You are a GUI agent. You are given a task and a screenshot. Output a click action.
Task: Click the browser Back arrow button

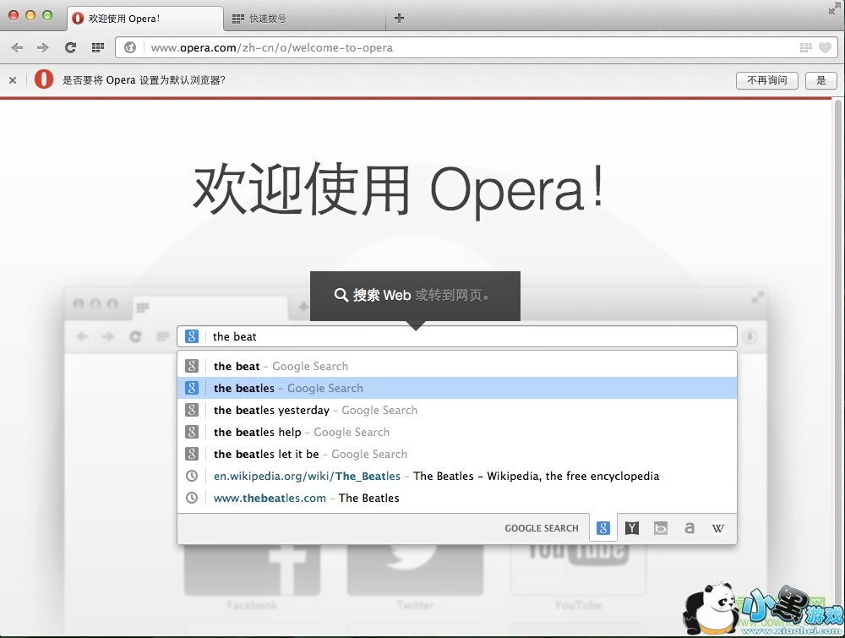pyautogui.click(x=17, y=48)
